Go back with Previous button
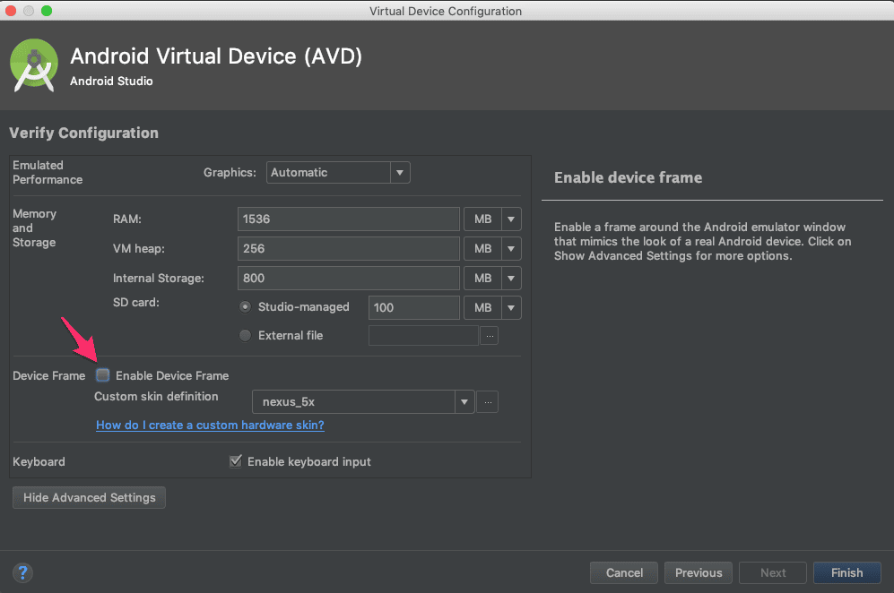This screenshot has width=894, height=593. [x=699, y=572]
